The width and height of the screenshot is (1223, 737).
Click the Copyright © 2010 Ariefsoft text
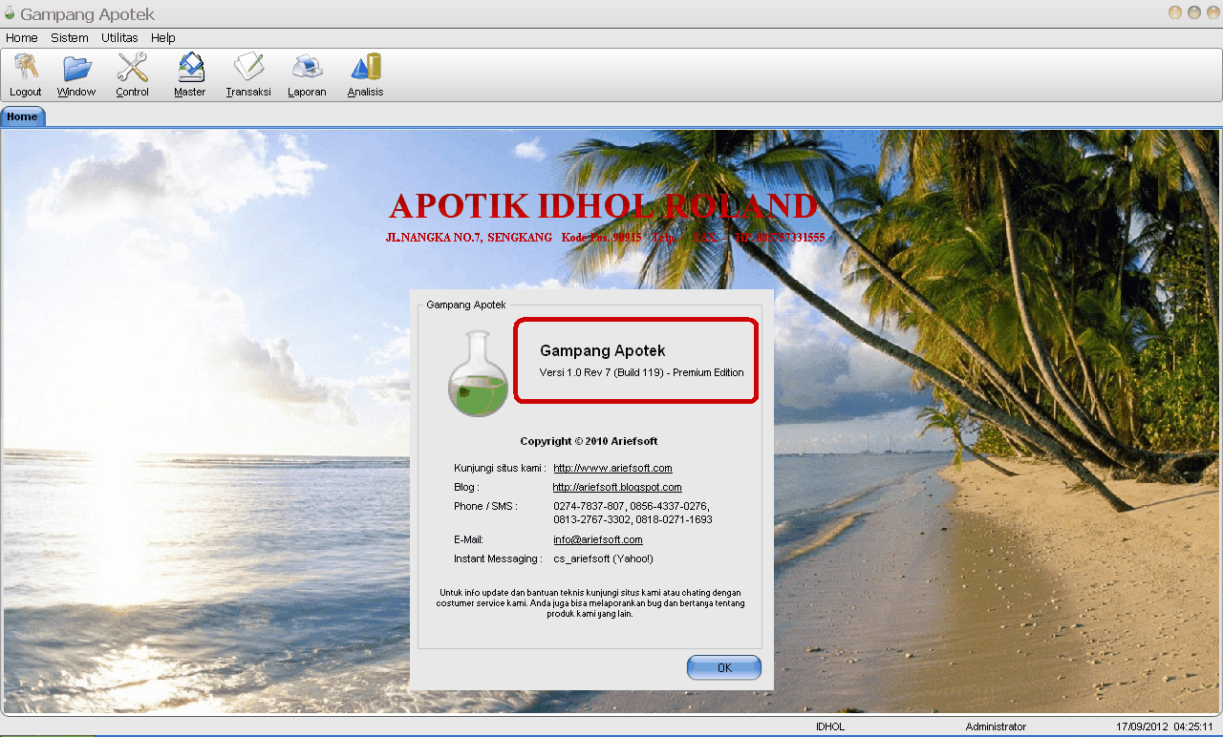click(x=589, y=441)
